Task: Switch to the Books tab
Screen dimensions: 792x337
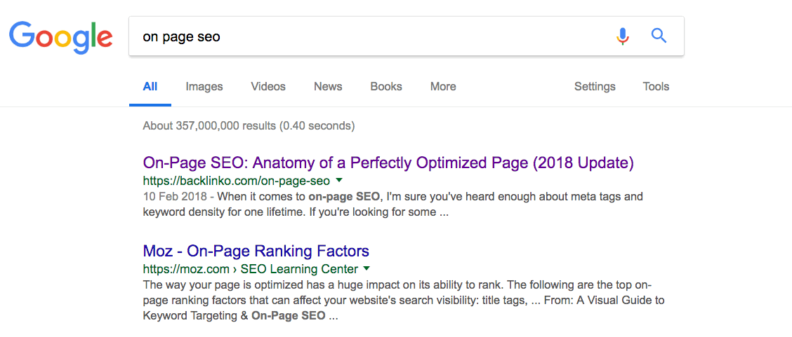Action: tap(386, 87)
